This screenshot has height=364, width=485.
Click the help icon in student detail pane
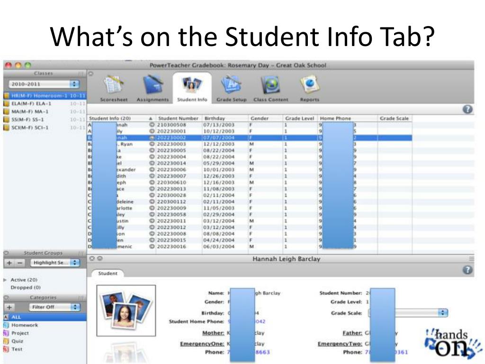pos(467,270)
